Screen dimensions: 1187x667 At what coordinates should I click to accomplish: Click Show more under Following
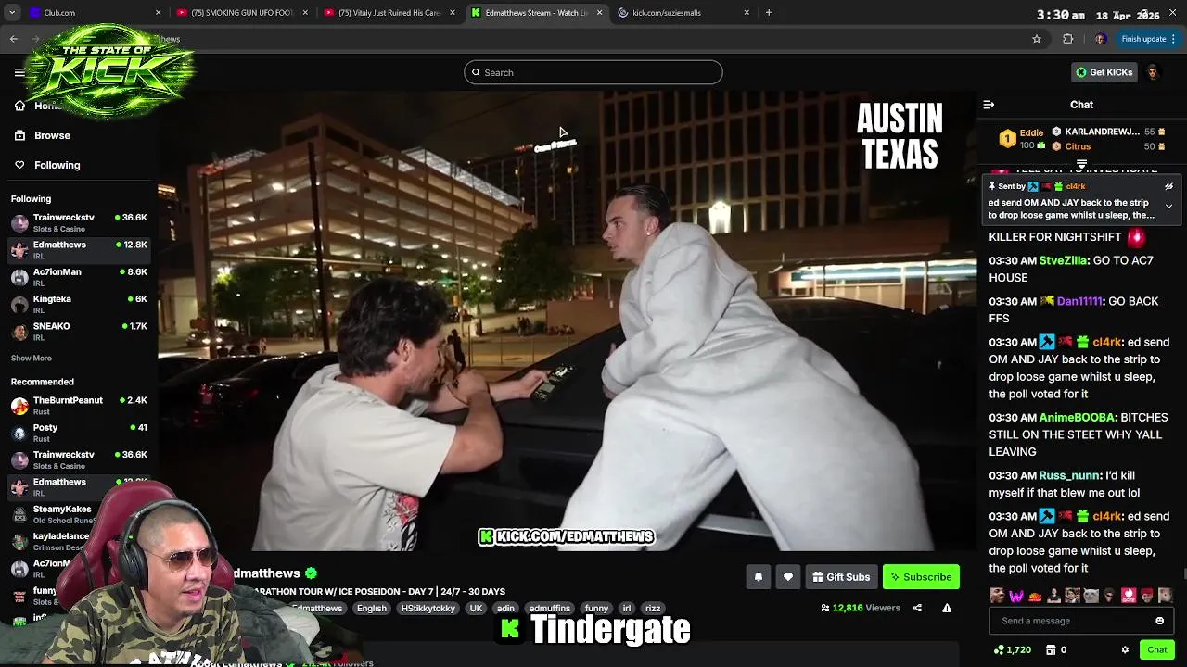(x=32, y=359)
